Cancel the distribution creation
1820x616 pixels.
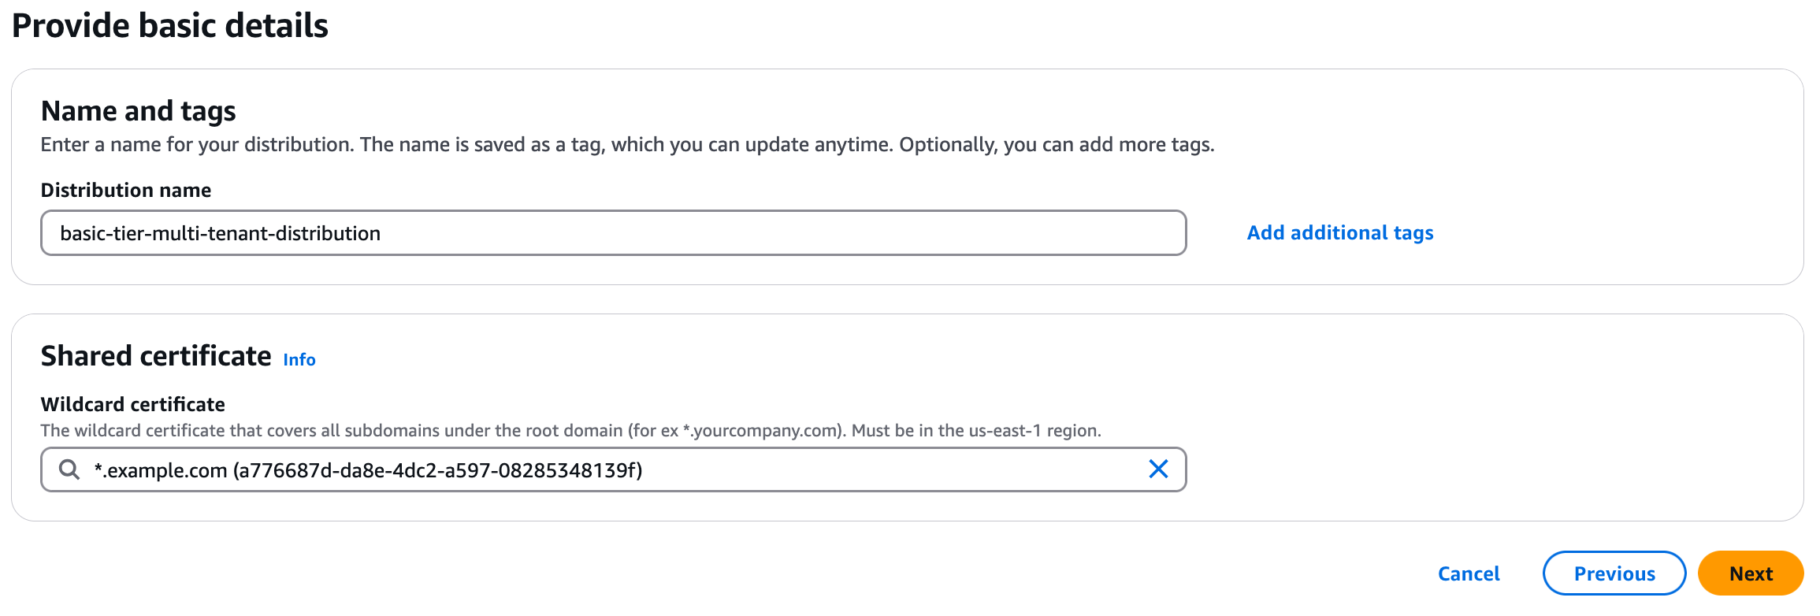1468,573
